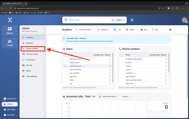The width and height of the screenshot is (189, 119).
Task: Open the Inbox from the left sidebar
Action: [10, 31]
